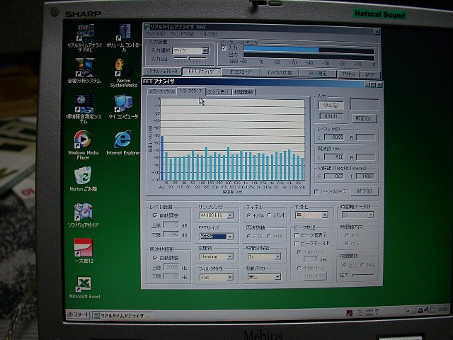Select the Mono channel radio button

pyautogui.click(x=249, y=215)
